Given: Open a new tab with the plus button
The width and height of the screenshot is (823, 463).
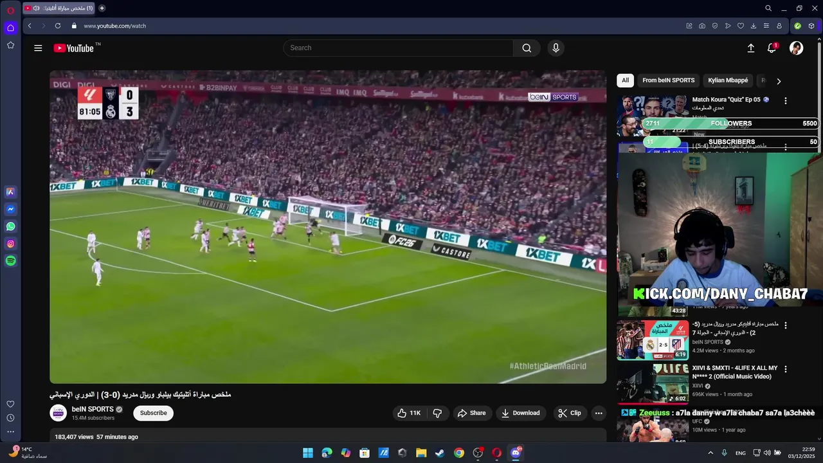Looking at the screenshot, I should [102, 8].
